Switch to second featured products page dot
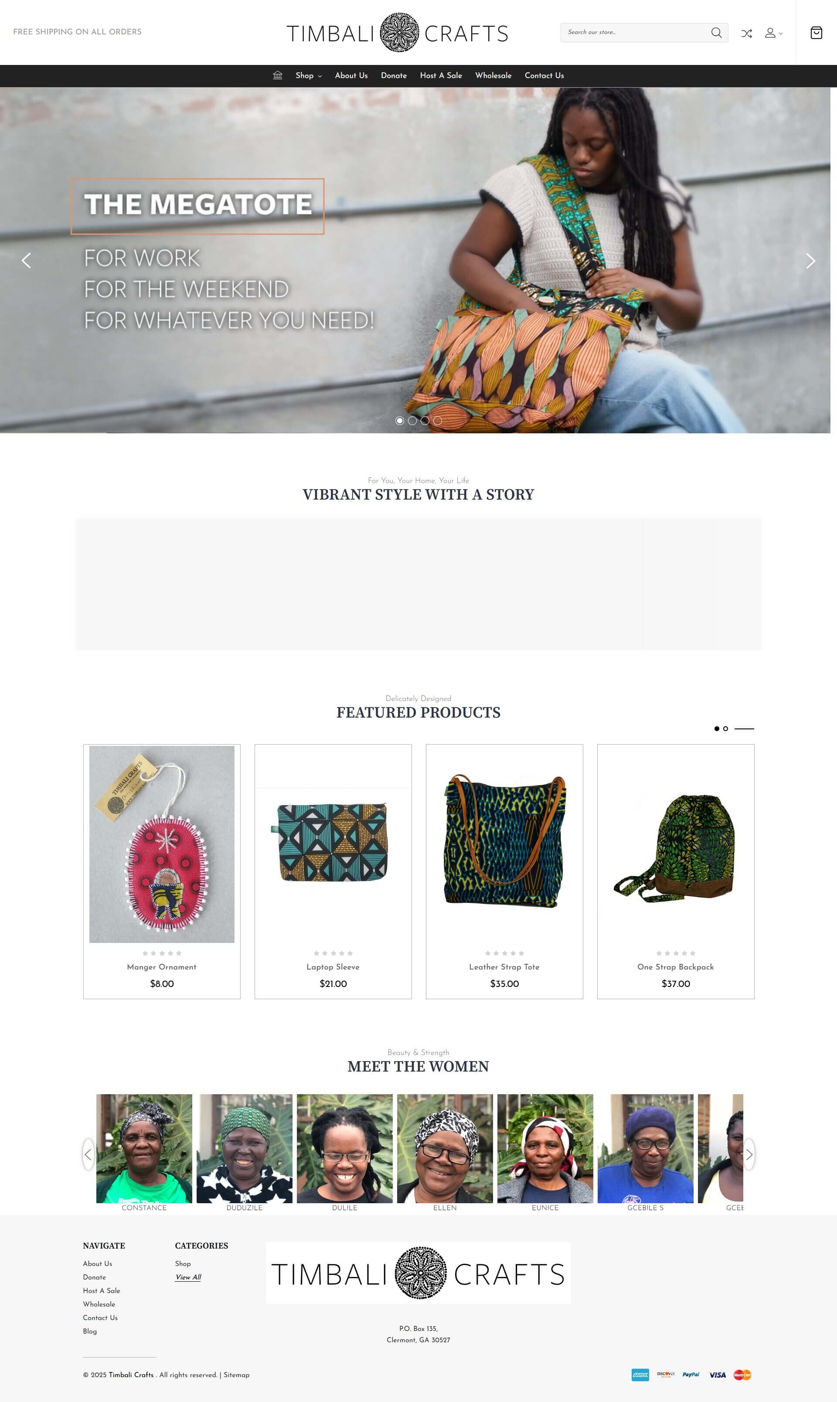 tap(725, 728)
